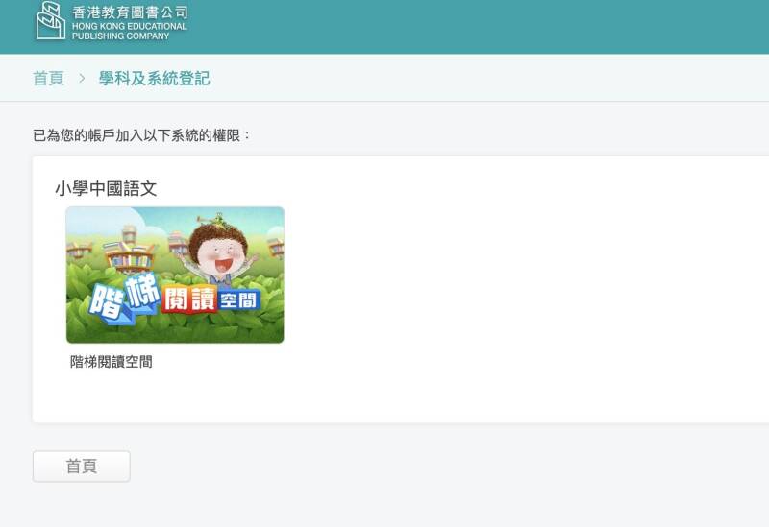Click the 階梯閱讀空間 caption text
This screenshot has height=527, width=769.
[112, 362]
